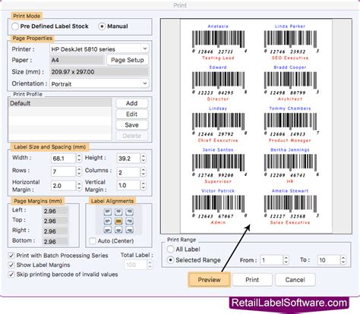The image size is (360, 314).
Task: Adjust the Horizontal Margin stepper
Action: tap(79, 186)
